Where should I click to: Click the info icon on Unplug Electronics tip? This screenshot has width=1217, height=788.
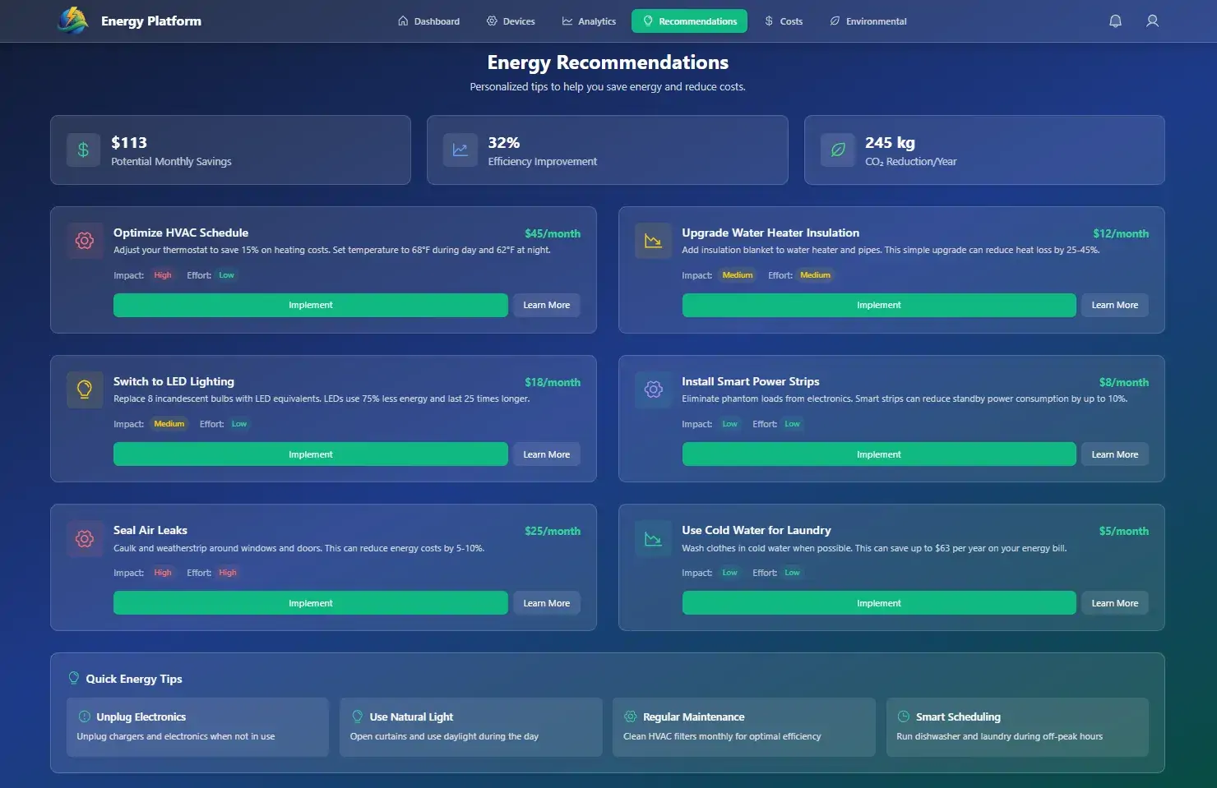coord(85,716)
